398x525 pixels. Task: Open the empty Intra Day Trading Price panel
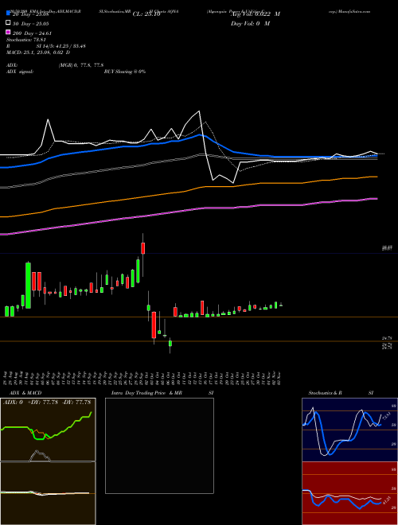click(159, 445)
